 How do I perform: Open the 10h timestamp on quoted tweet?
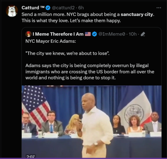pyautogui.click(x=133, y=34)
